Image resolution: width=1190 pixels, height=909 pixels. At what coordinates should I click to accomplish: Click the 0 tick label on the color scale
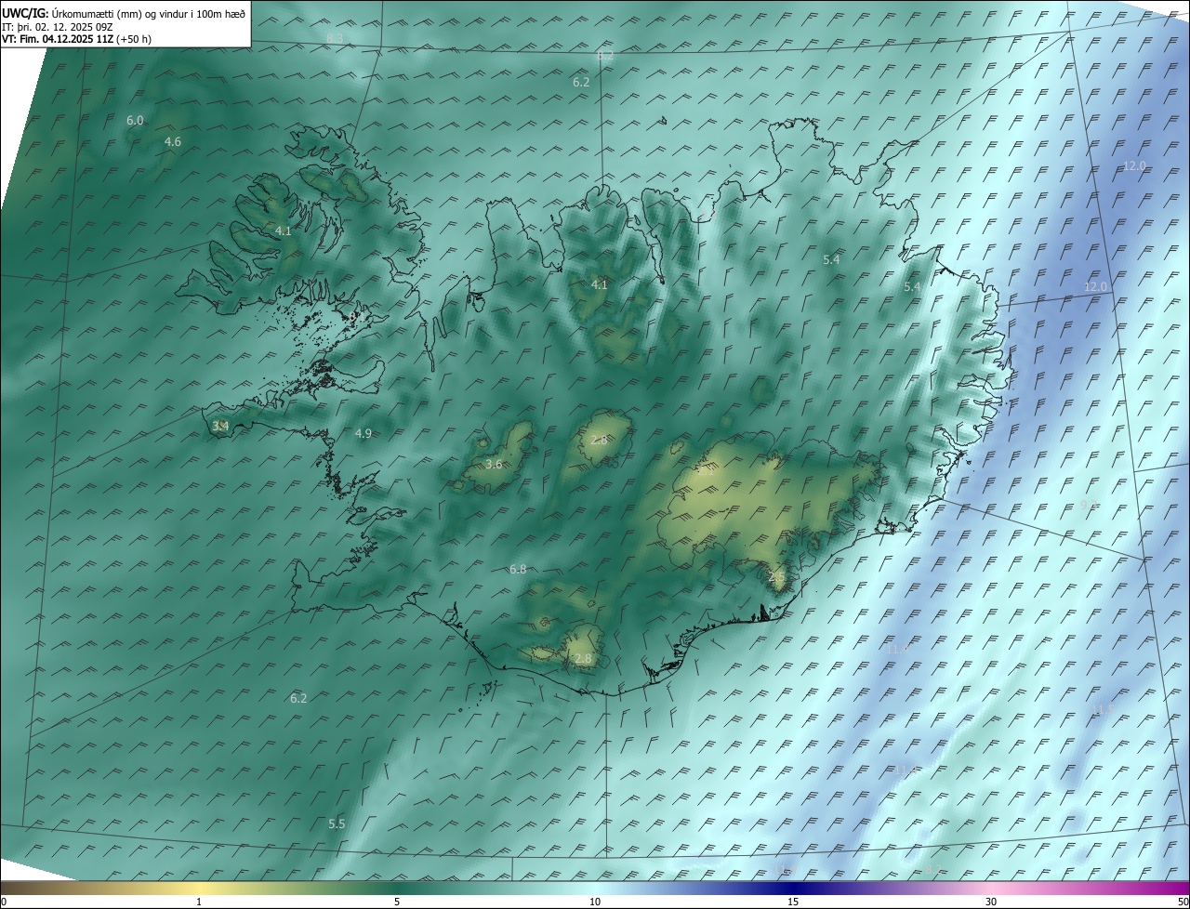point(4,902)
